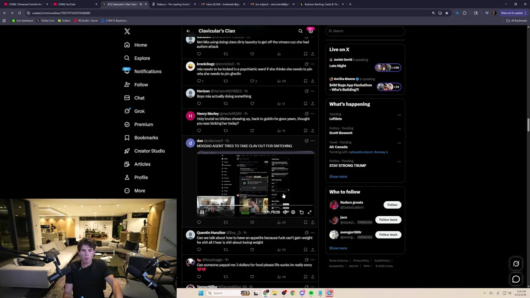Open options for Scott Bessent trend

pyautogui.click(x=399, y=129)
